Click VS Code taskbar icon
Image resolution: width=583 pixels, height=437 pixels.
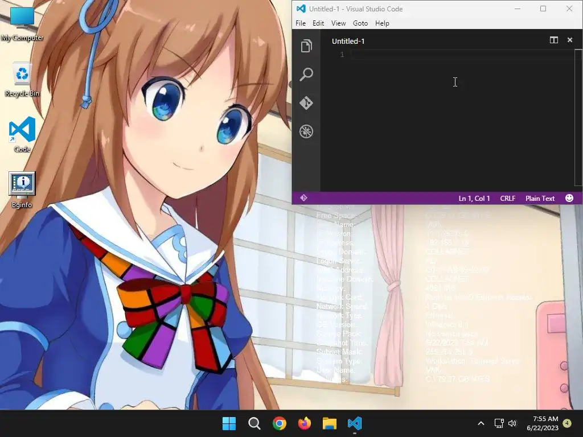tap(355, 423)
